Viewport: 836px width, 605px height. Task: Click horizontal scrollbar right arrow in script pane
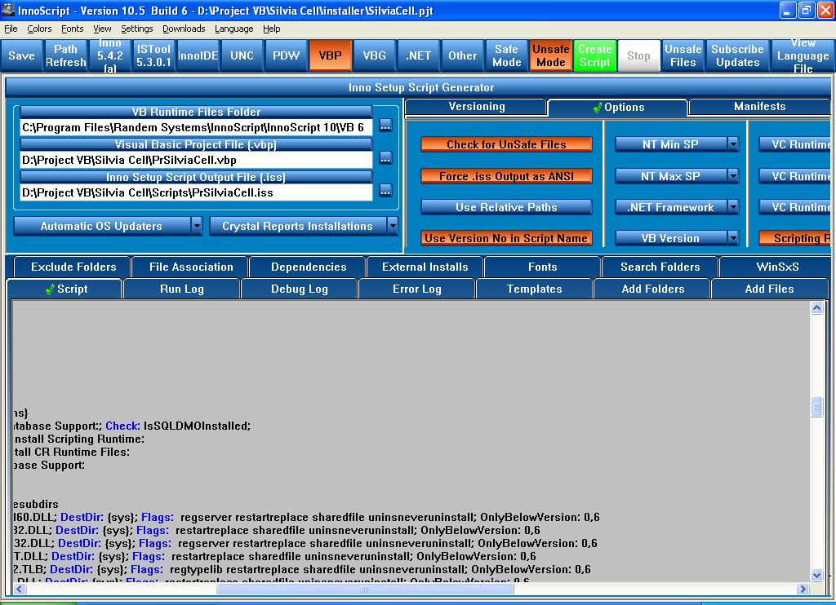tap(803, 589)
